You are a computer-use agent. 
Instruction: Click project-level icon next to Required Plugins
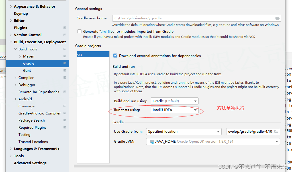coord(65,127)
